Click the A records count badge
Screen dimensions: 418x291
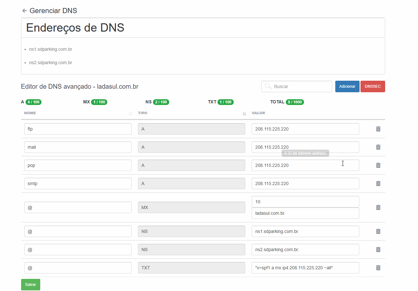tap(34, 102)
